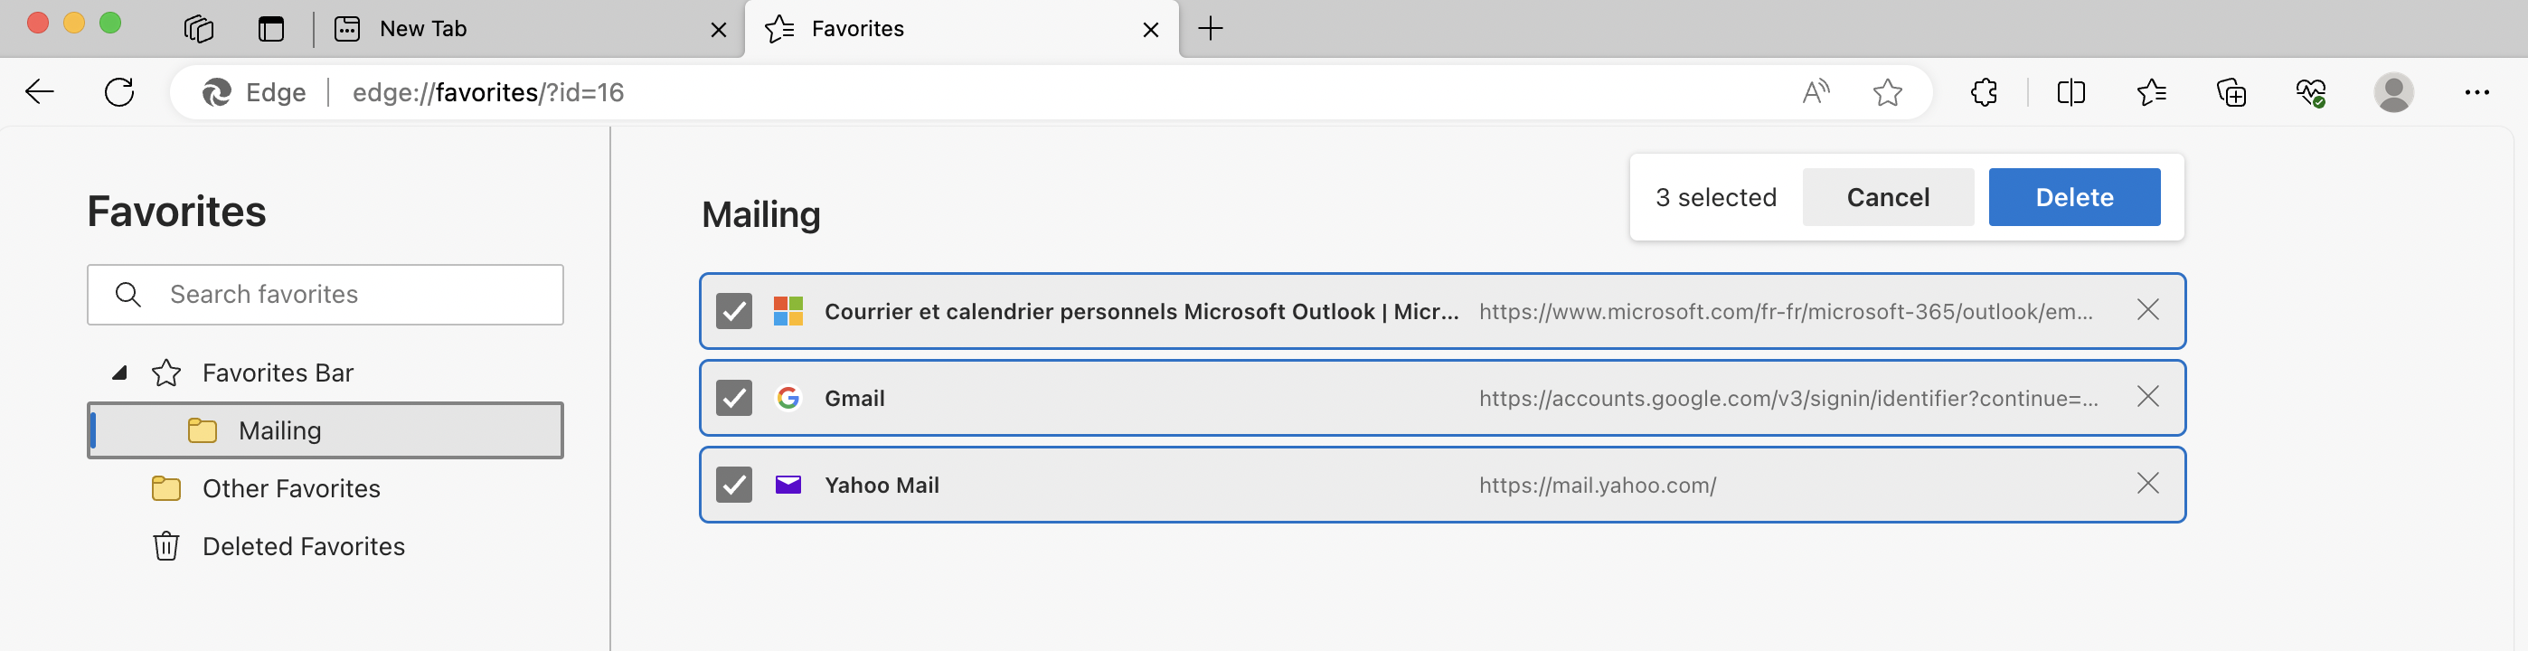
Task: Uncheck the Microsoft Outlook favorite
Action: coord(734,311)
